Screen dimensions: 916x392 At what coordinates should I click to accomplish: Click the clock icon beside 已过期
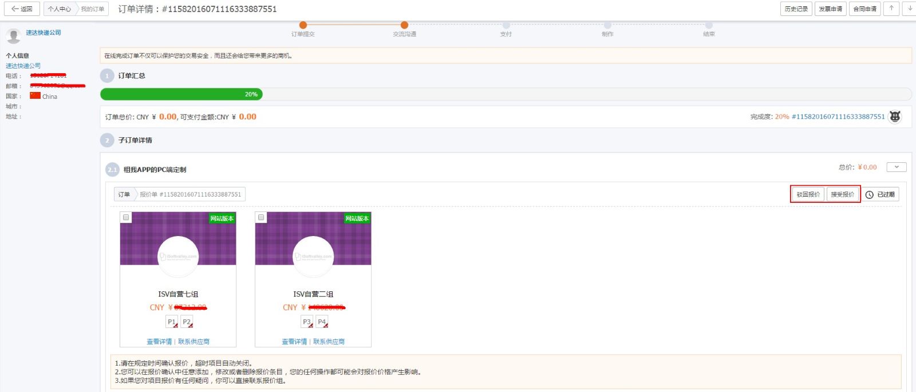pos(869,195)
